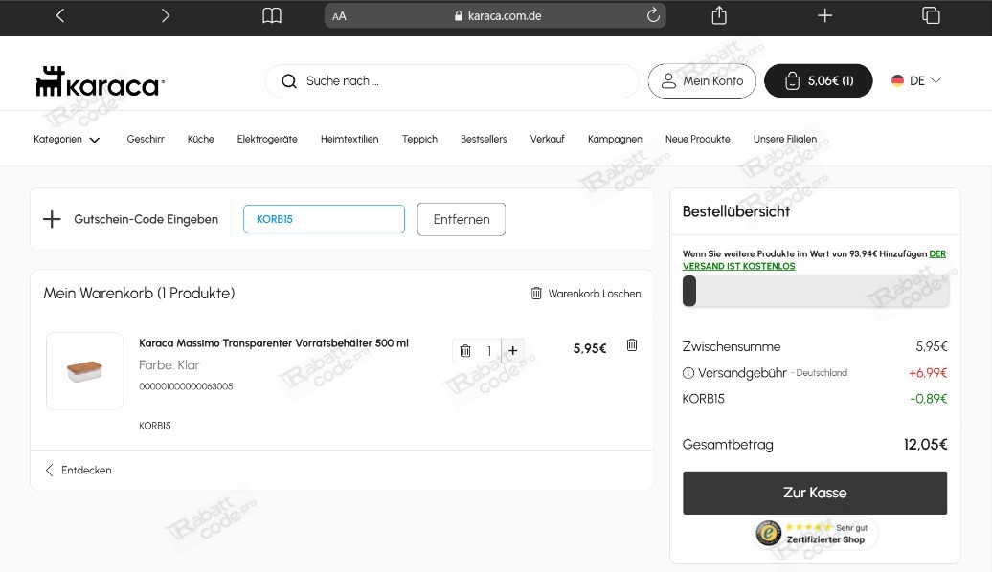Viewport: 992px width, 572px height.
Task: Focus the 'Suche nach ...' search field
Action: (x=452, y=81)
